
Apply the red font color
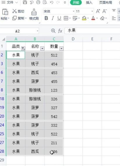pyautogui.click(x=93, y=18)
